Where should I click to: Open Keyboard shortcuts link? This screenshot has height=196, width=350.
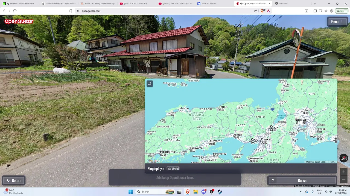pos(303,186)
